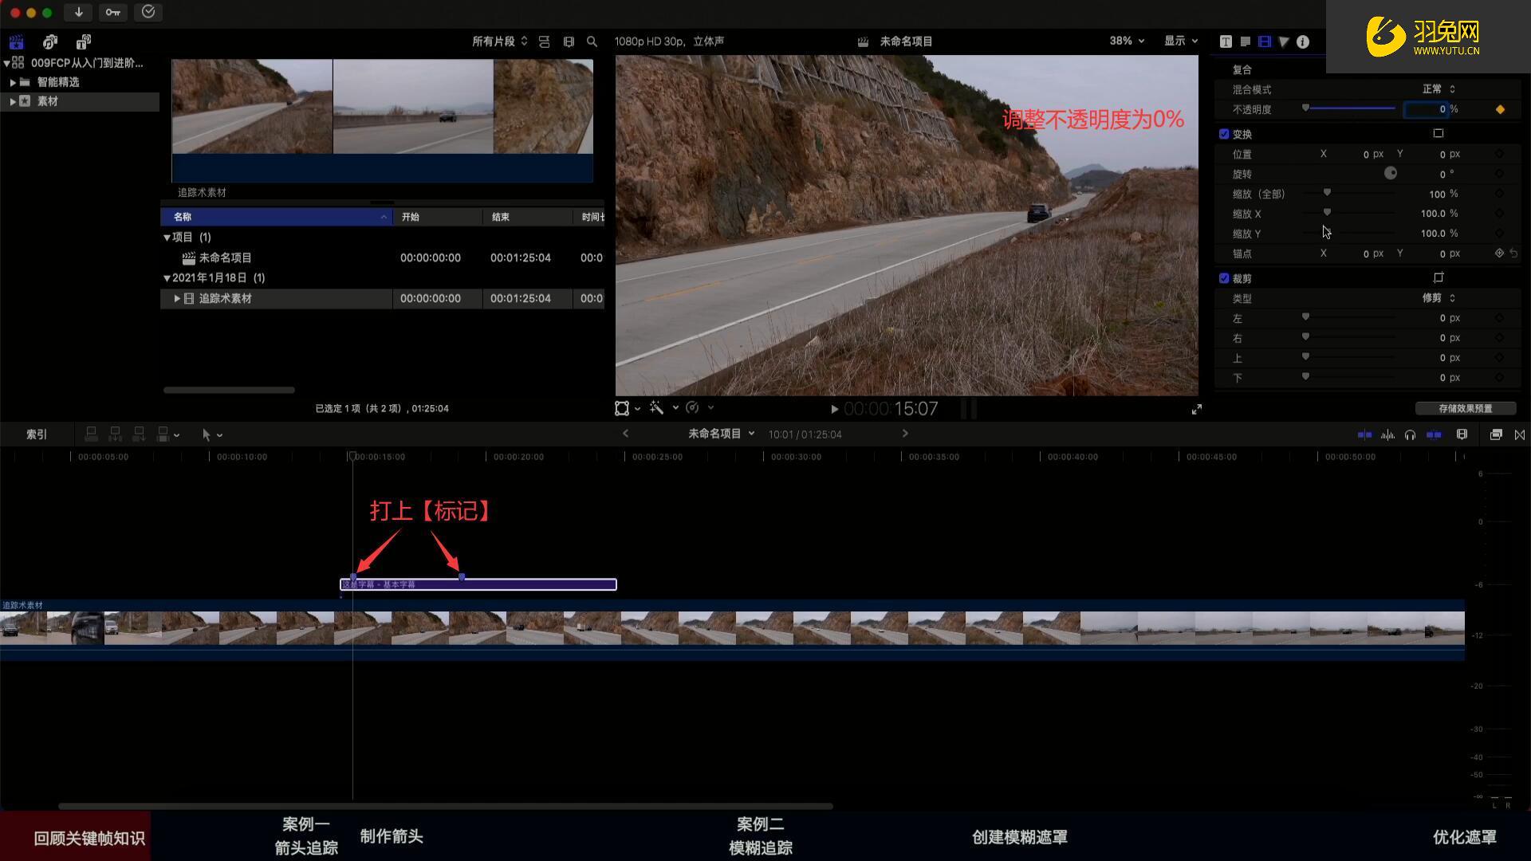Click the clip appearance icon in browser
The height and width of the screenshot is (861, 1531).
coord(544,41)
